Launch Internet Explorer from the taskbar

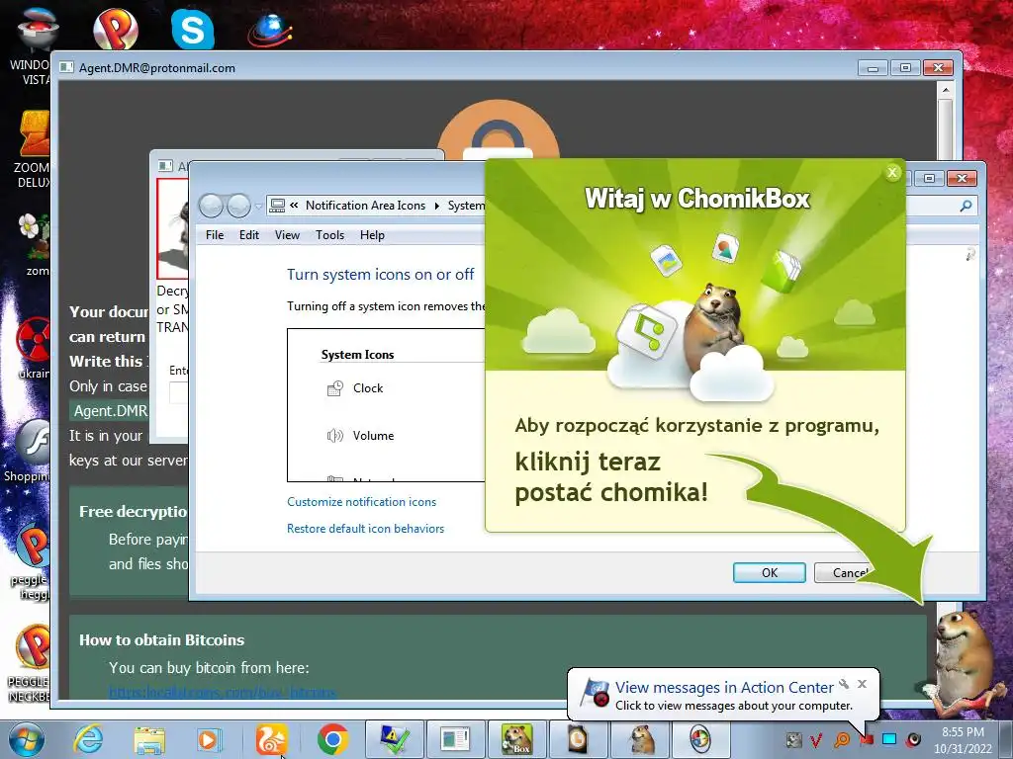(x=88, y=739)
